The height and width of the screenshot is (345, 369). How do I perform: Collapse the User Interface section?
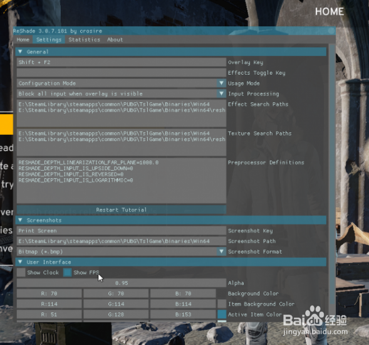tap(171, 262)
